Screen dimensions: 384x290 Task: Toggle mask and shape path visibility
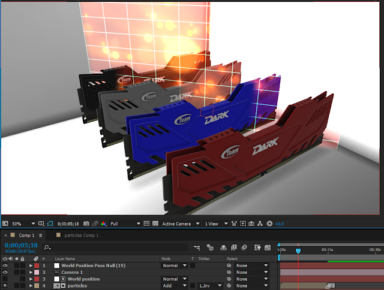tap(50, 223)
